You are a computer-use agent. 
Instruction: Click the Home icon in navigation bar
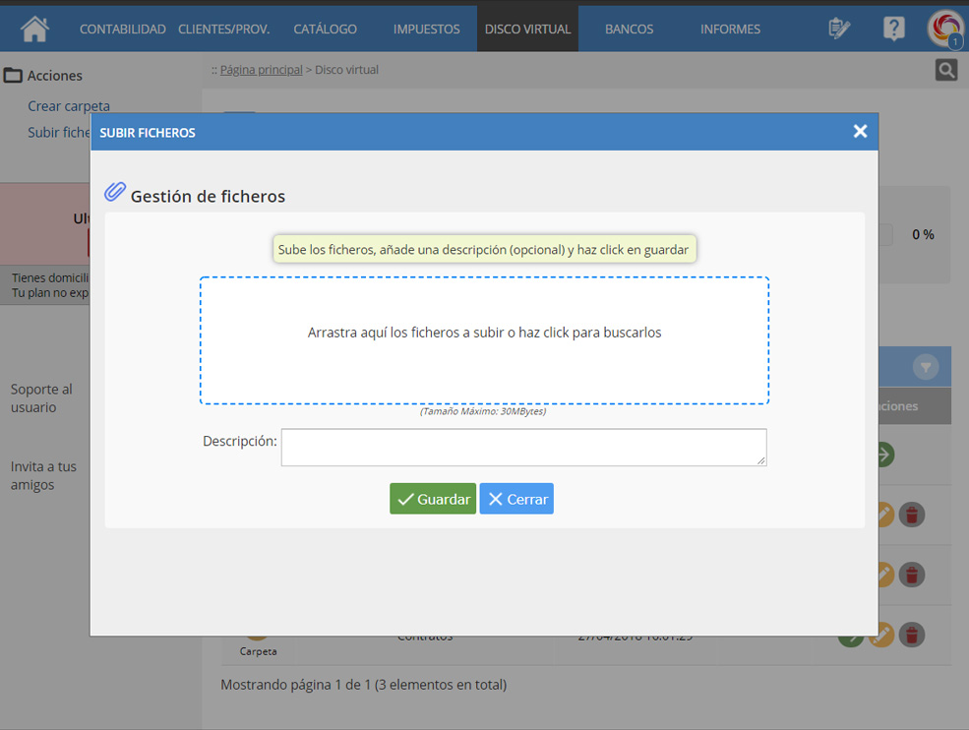click(x=34, y=29)
